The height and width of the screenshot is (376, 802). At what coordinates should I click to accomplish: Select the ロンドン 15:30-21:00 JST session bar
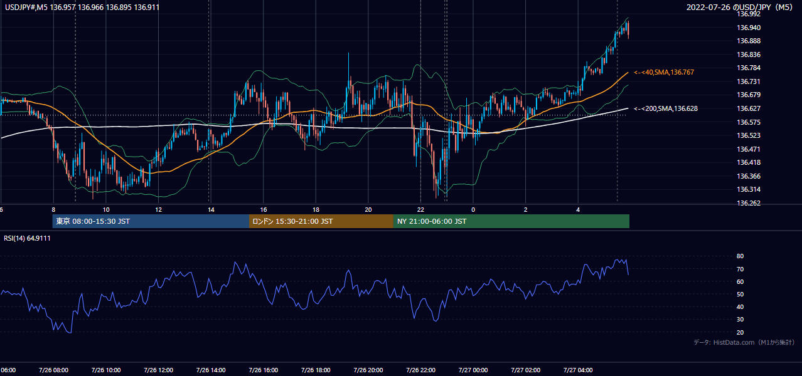pyautogui.click(x=321, y=221)
